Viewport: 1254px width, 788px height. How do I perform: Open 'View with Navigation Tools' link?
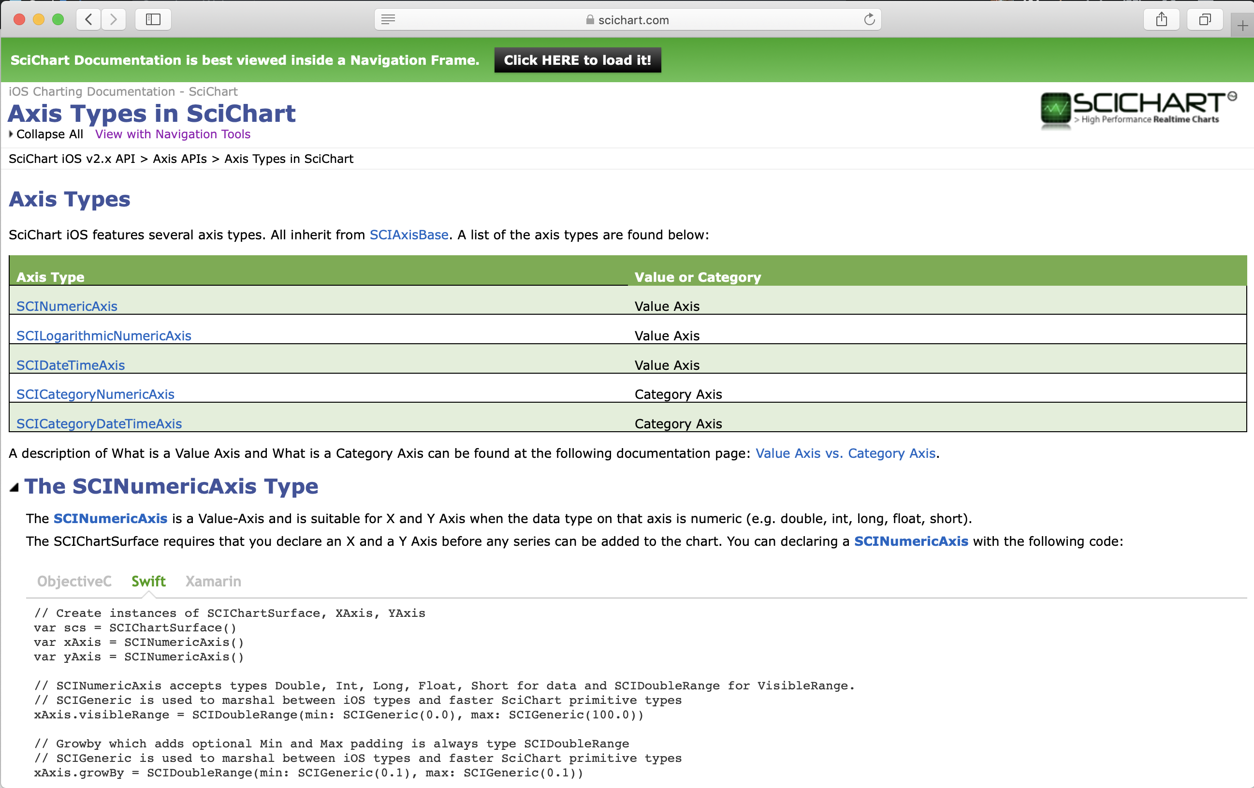pyautogui.click(x=173, y=134)
